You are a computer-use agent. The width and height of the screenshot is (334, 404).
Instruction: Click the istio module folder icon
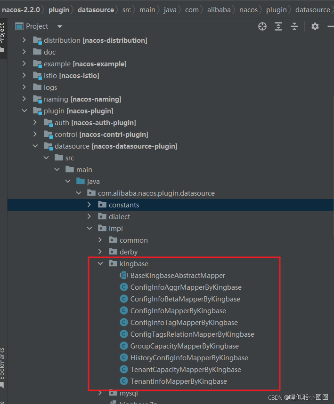point(37,76)
